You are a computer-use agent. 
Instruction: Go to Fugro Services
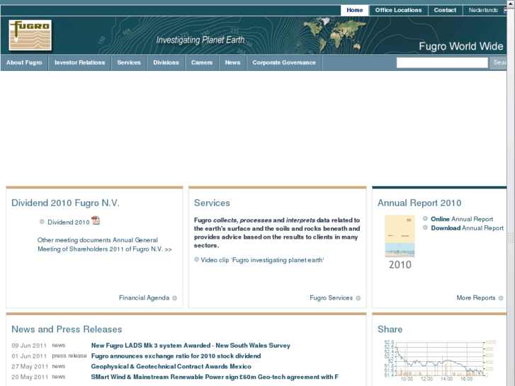(x=331, y=298)
